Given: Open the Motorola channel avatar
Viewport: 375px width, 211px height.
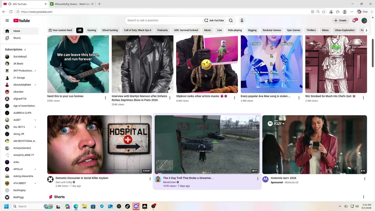Looking at the screenshot, I should point(265,179).
